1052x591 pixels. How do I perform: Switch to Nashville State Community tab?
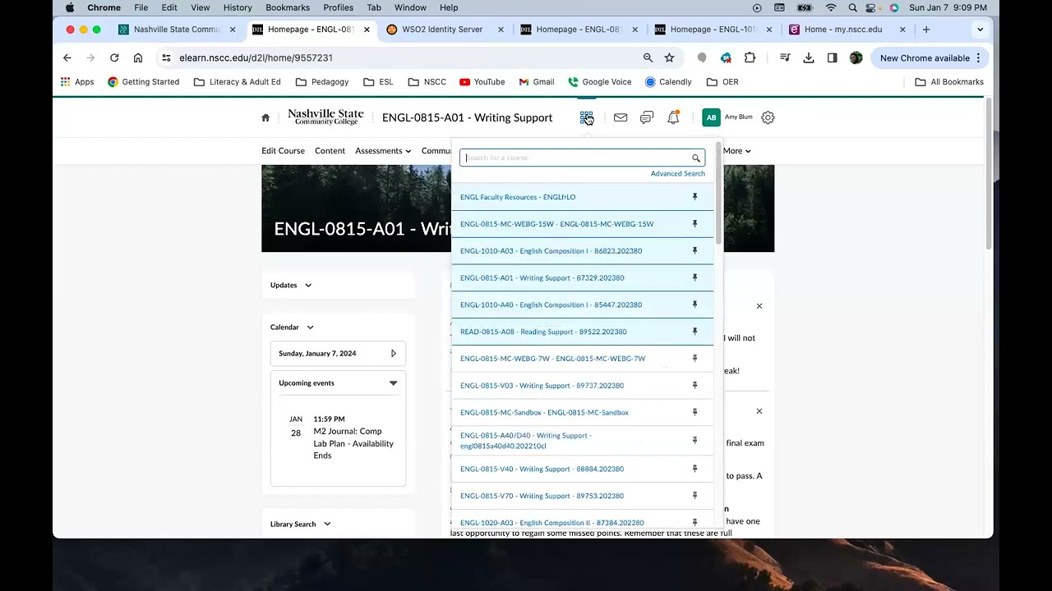click(176, 30)
